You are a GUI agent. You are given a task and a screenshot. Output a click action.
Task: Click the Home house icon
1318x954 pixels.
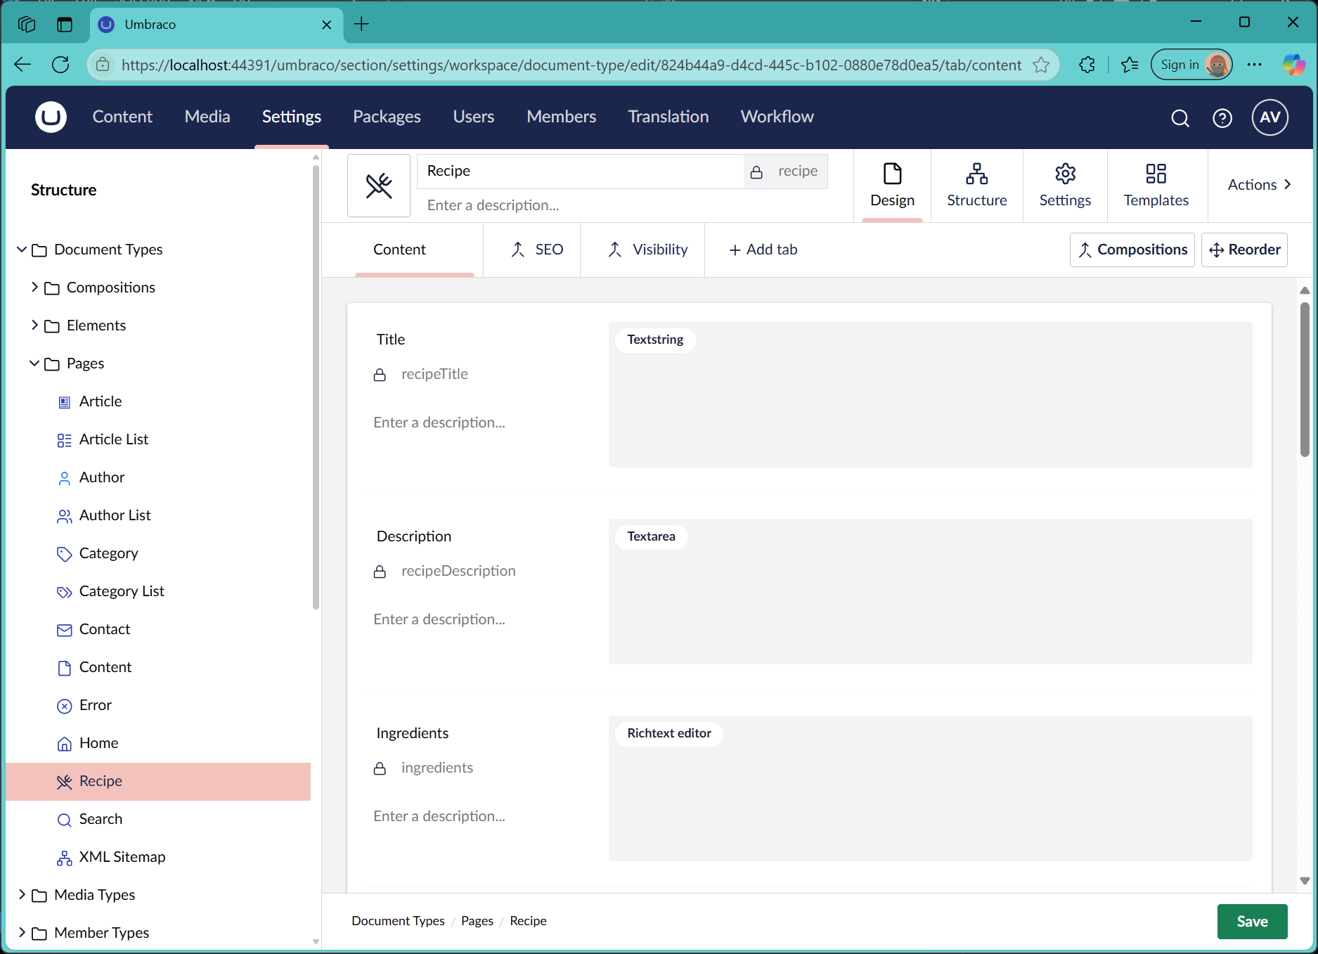click(64, 744)
